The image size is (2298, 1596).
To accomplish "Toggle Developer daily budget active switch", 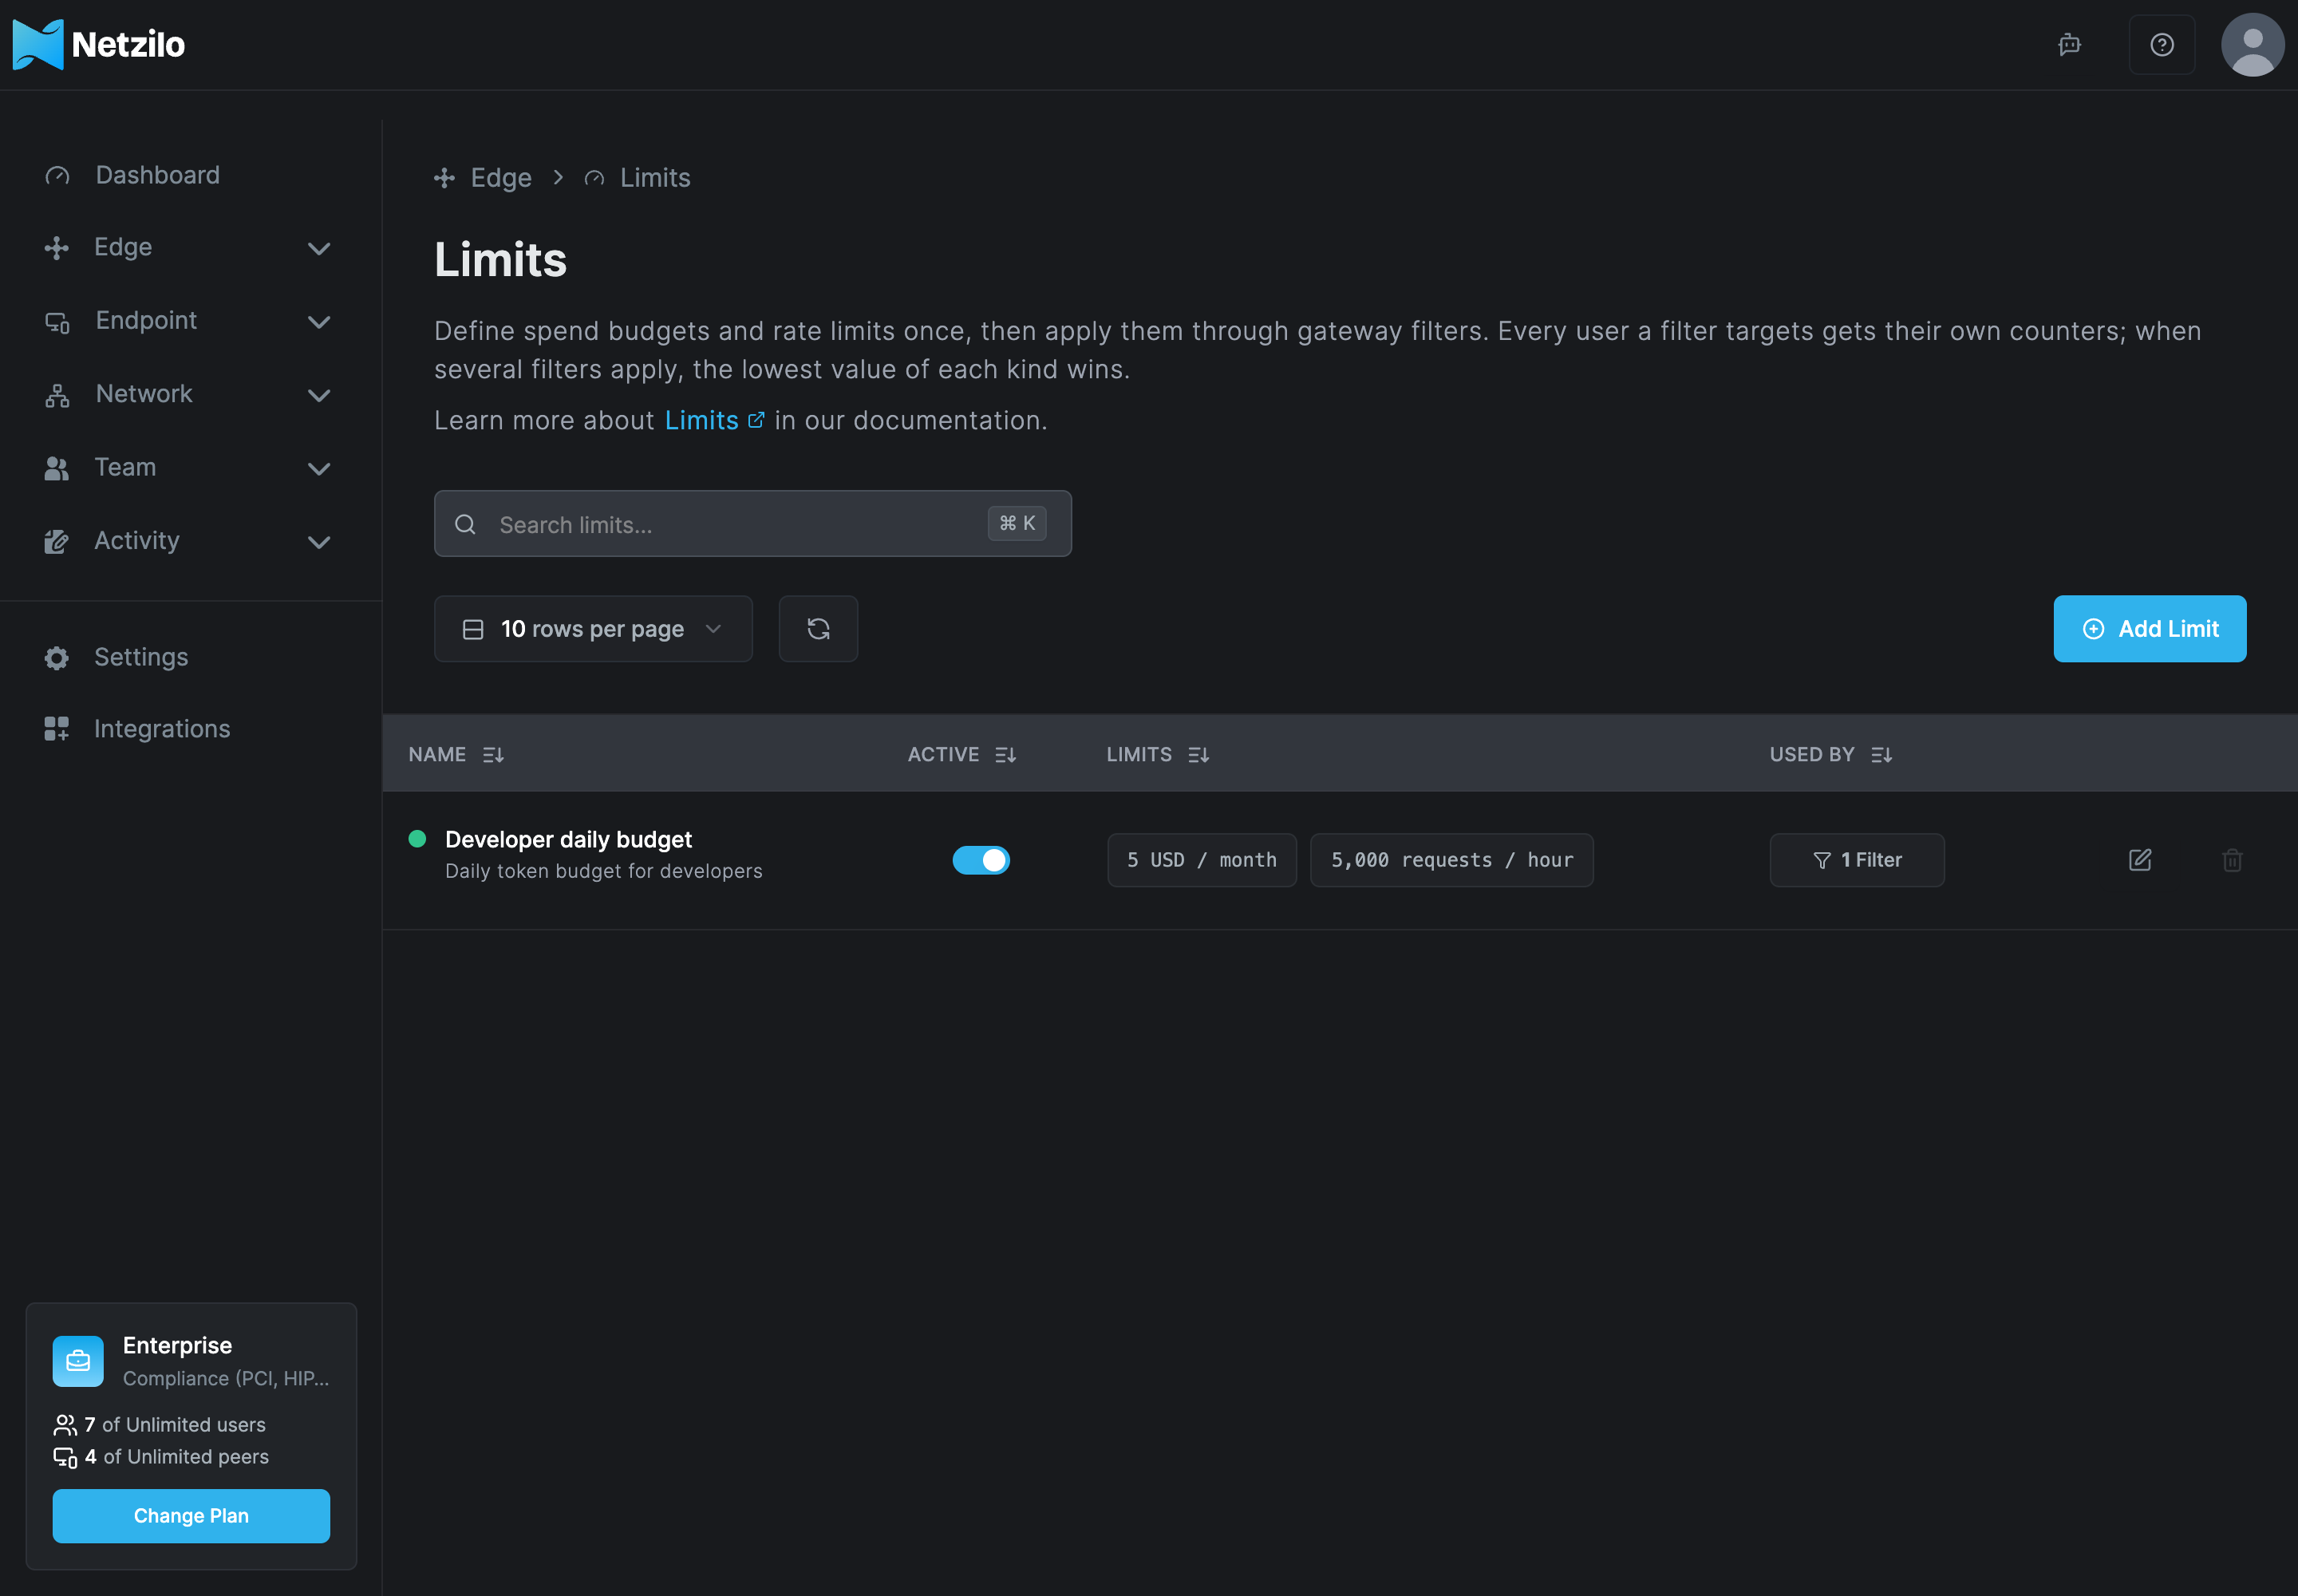I will 981,860.
